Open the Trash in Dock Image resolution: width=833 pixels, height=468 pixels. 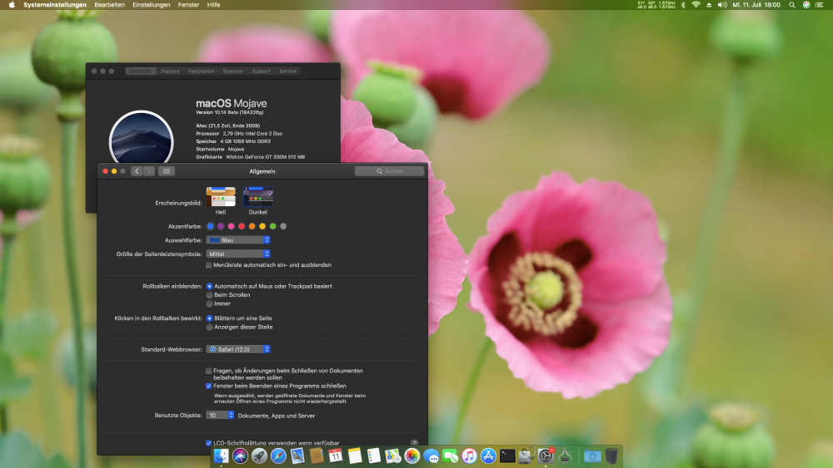click(x=611, y=456)
